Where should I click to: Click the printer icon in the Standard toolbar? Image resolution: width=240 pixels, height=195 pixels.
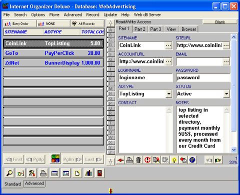click(x=43, y=174)
